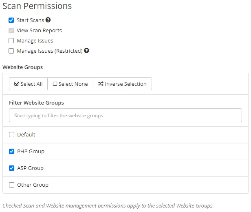Check the Default website group checkbox
The height and width of the screenshot is (212, 251).
coord(12,135)
